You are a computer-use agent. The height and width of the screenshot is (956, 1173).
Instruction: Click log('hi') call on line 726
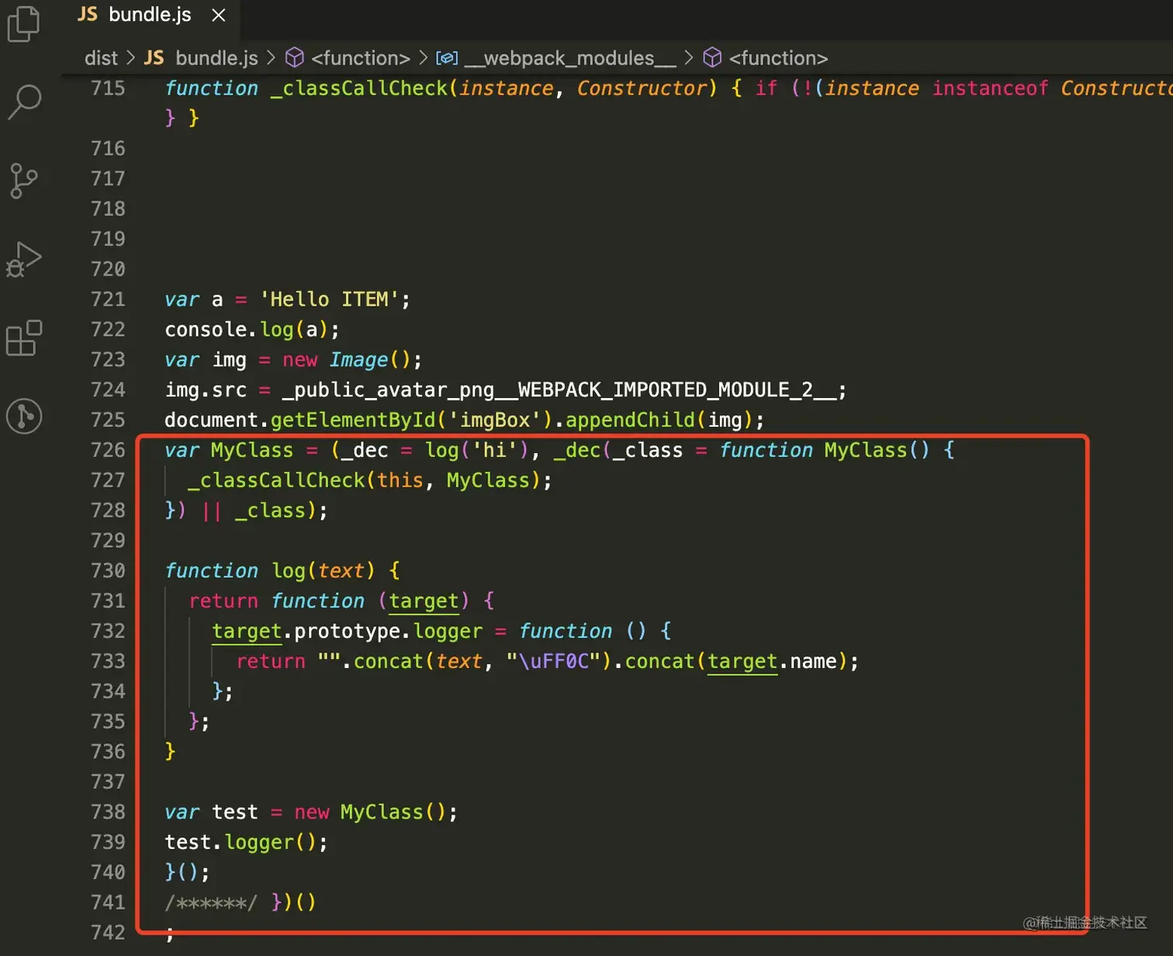click(477, 450)
